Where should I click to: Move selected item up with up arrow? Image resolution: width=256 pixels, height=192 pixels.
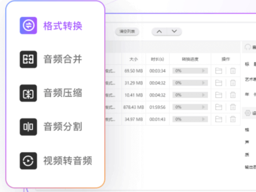pyautogui.click(x=159, y=31)
